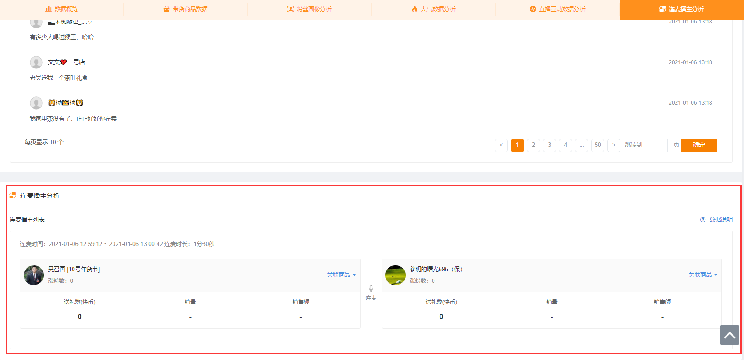744x360 pixels.
Task: Click host name 吴召国 [10号年货节]
Action: point(74,270)
